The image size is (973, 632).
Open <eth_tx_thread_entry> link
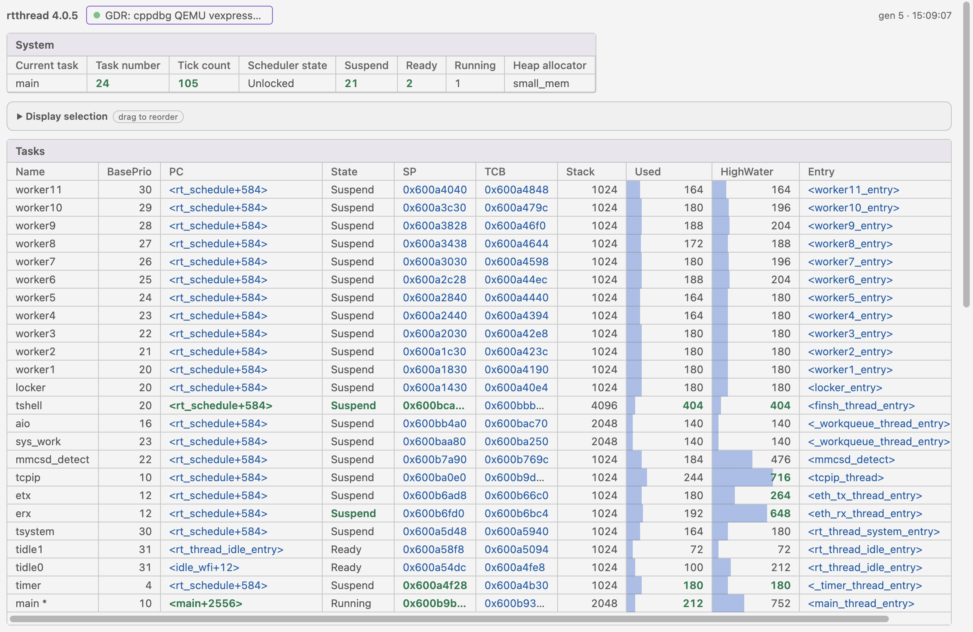(865, 496)
